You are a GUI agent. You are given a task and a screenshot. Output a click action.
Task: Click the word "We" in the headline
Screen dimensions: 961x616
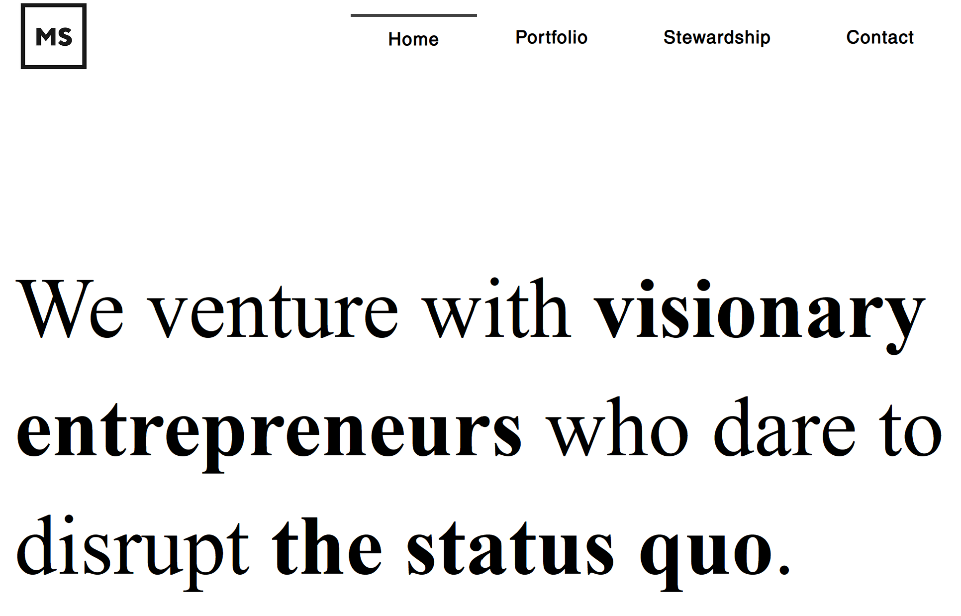point(70,309)
